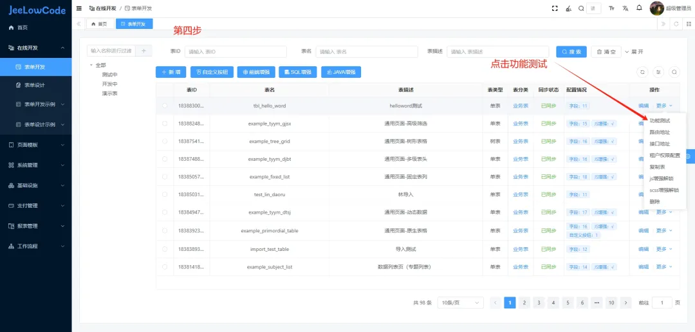Image resolution: width=695 pixels, height=332 pixels.
Task: Select radio for example_subject_list row
Action: coord(165,267)
